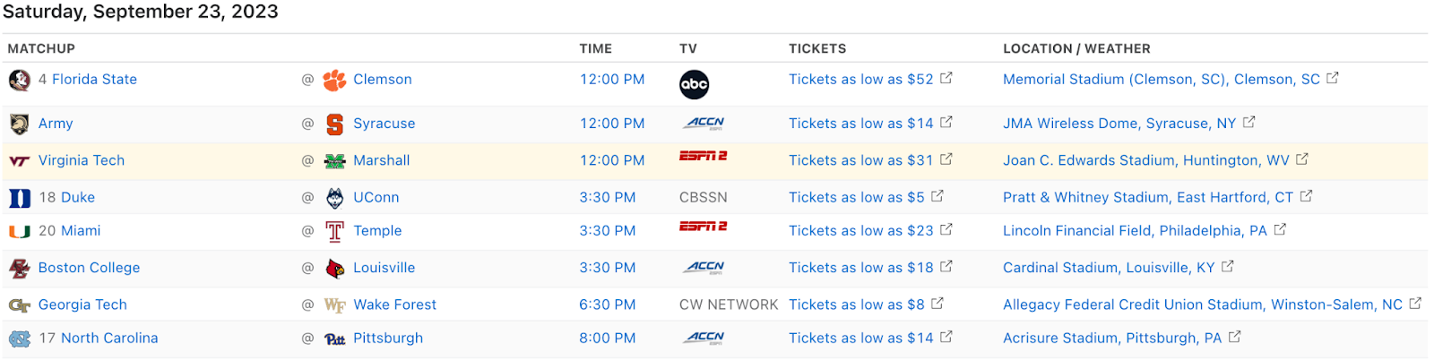Image resolution: width=1434 pixels, height=360 pixels.
Task: Click the UConn husky logo
Action: 334,198
